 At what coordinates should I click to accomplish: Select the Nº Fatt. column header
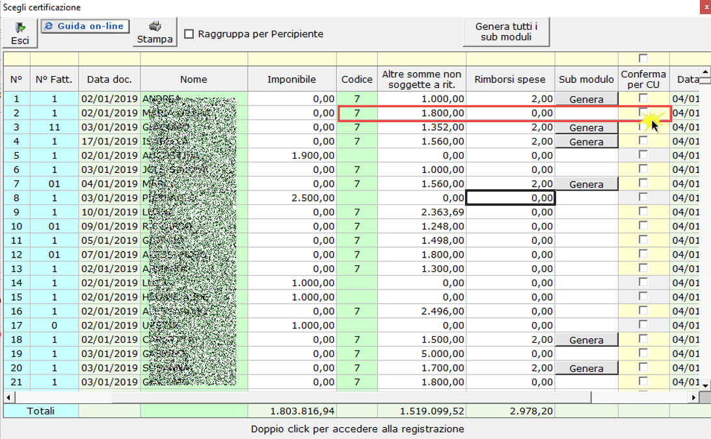coord(54,79)
